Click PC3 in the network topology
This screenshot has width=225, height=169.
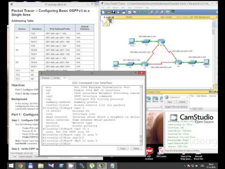pos(207,62)
